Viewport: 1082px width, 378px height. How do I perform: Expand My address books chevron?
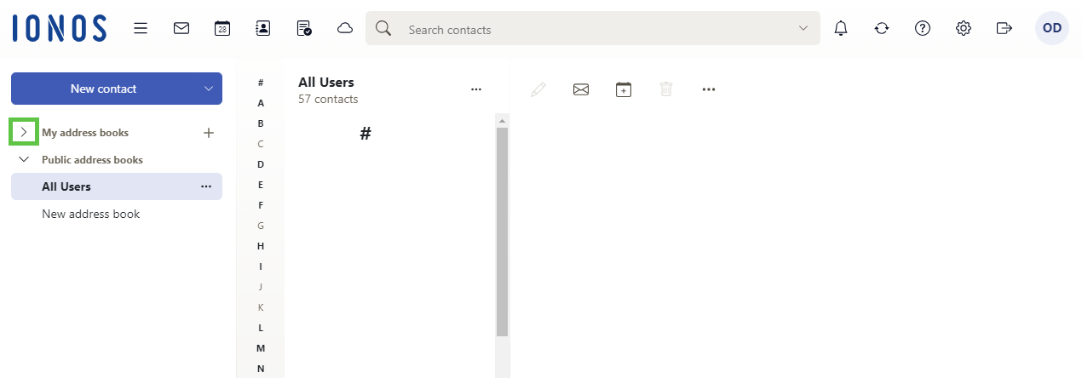(x=24, y=132)
